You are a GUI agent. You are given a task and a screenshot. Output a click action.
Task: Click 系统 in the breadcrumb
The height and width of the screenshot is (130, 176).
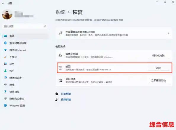(60, 12)
